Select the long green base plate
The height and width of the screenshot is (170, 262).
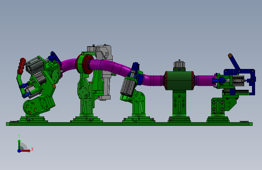click(129, 124)
